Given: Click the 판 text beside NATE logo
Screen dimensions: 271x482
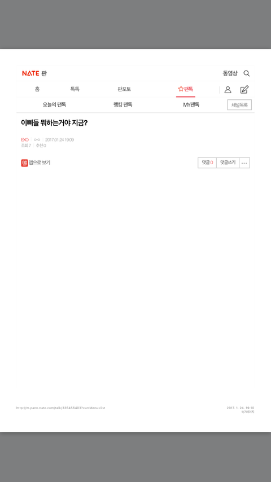Looking at the screenshot, I should click(44, 73).
